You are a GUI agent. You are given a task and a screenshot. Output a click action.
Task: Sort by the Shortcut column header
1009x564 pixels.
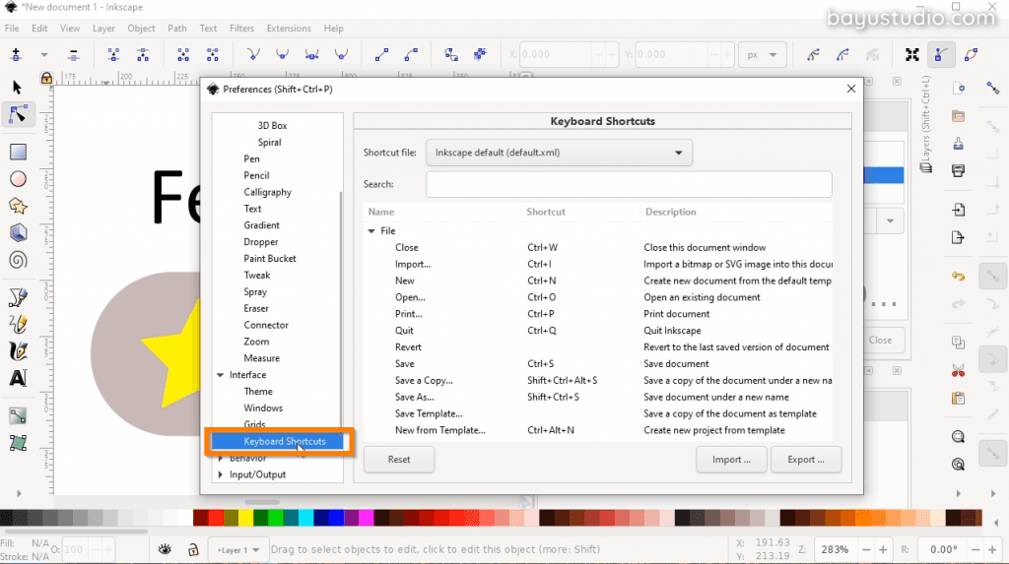(x=579, y=212)
